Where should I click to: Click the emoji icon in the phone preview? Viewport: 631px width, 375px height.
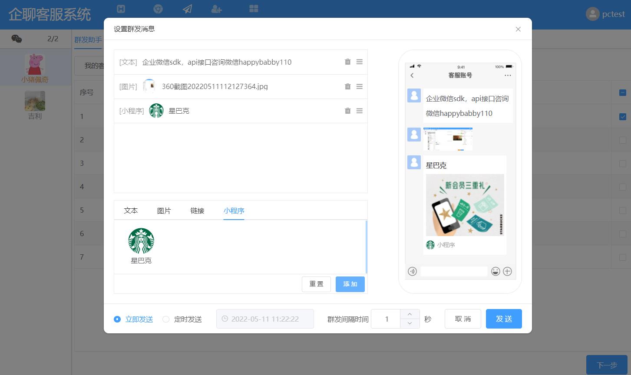click(496, 271)
